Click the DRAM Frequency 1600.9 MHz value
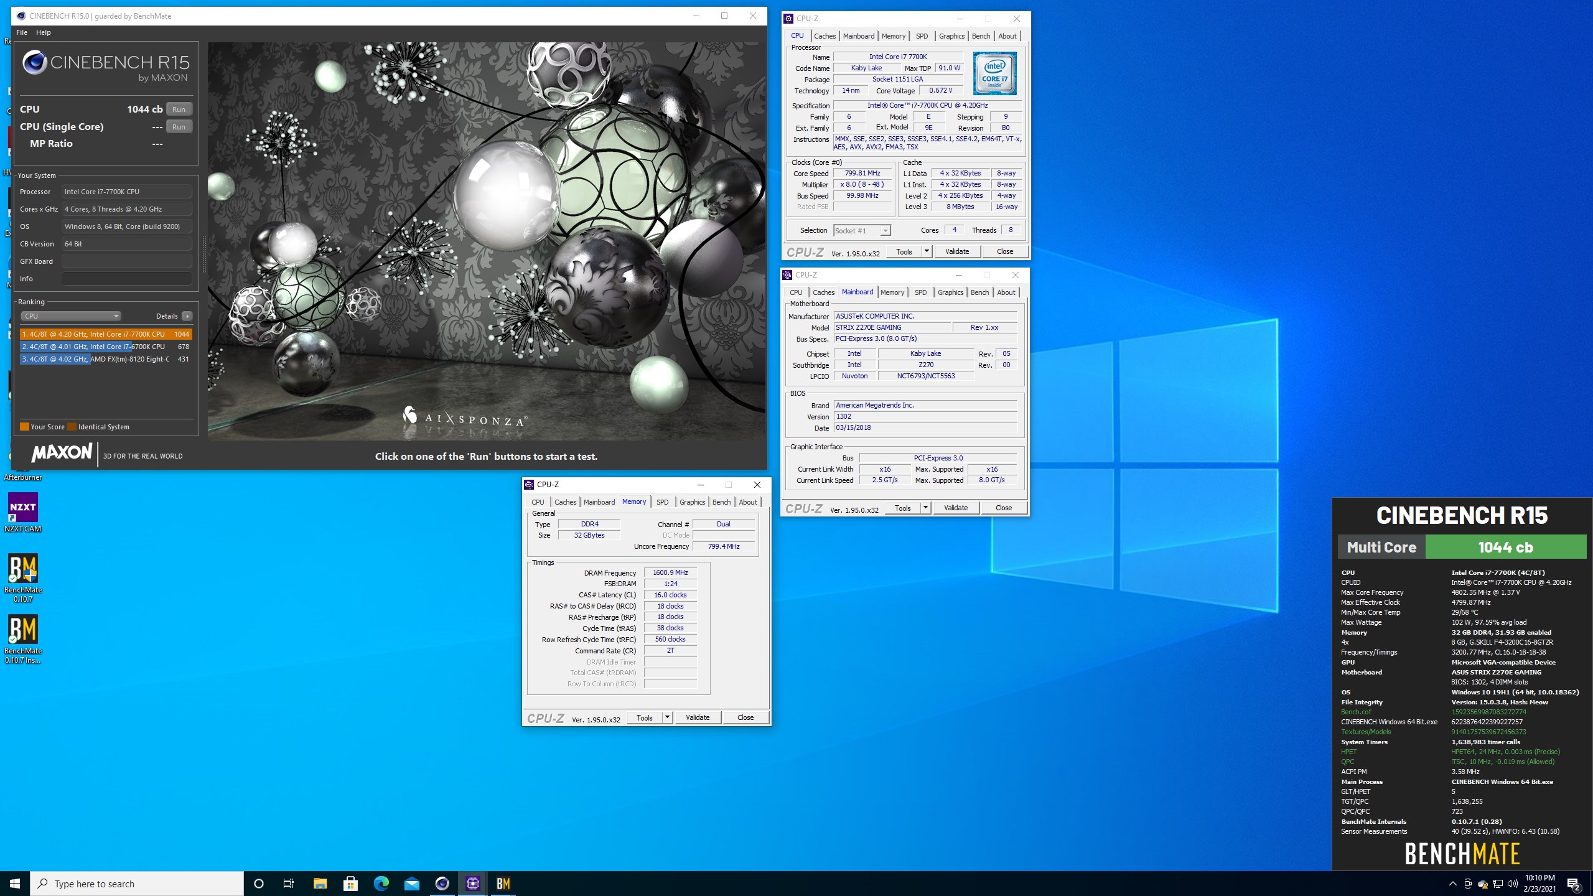 (x=670, y=572)
